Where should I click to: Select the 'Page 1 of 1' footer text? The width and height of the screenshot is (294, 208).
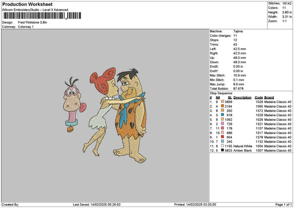coord(284,205)
